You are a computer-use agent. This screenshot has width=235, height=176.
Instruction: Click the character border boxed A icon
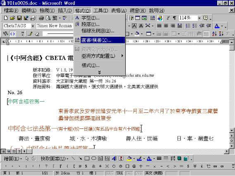point(134,26)
